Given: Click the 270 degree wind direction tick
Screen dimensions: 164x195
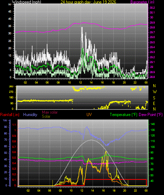Looking at the screenshot, I should (x=11, y=92).
